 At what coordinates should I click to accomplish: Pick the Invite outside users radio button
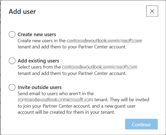[x=12, y=87]
